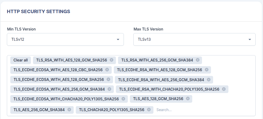Image resolution: width=263 pixels, height=119 pixels.
Task: Click the Max TLS Version label
Action: (x=148, y=29)
